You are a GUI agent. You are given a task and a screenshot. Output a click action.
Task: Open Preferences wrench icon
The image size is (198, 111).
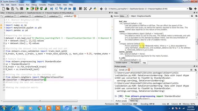tap(90, 9)
